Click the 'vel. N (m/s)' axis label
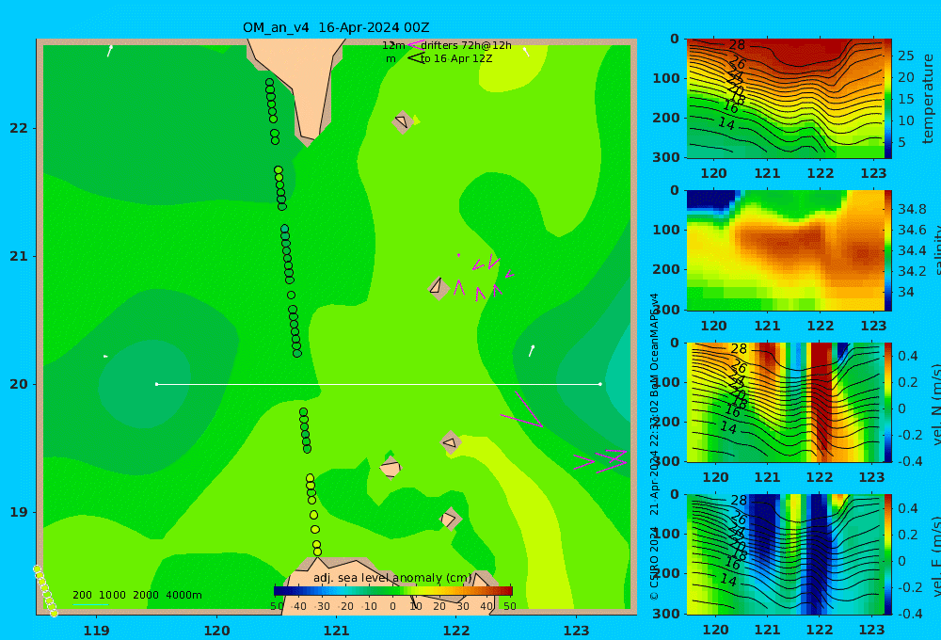Image resolution: width=941 pixels, height=640 pixels. point(935,404)
